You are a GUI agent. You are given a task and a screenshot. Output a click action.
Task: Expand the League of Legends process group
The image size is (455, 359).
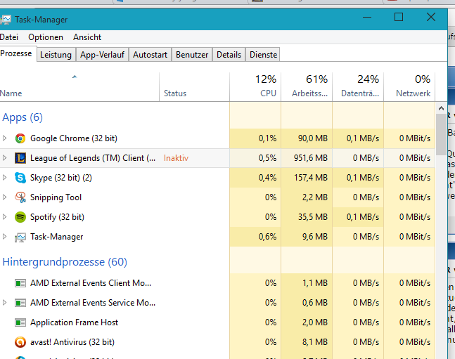[x=4, y=158]
